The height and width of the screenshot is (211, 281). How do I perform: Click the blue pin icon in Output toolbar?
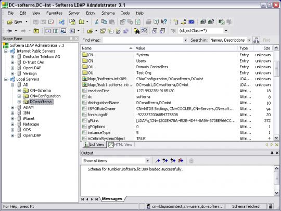[158, 160]
